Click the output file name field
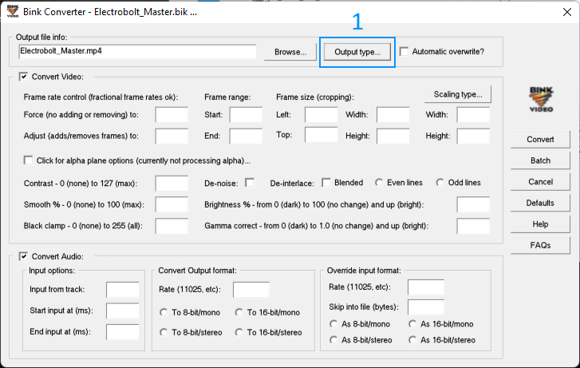 pos(136,51)
